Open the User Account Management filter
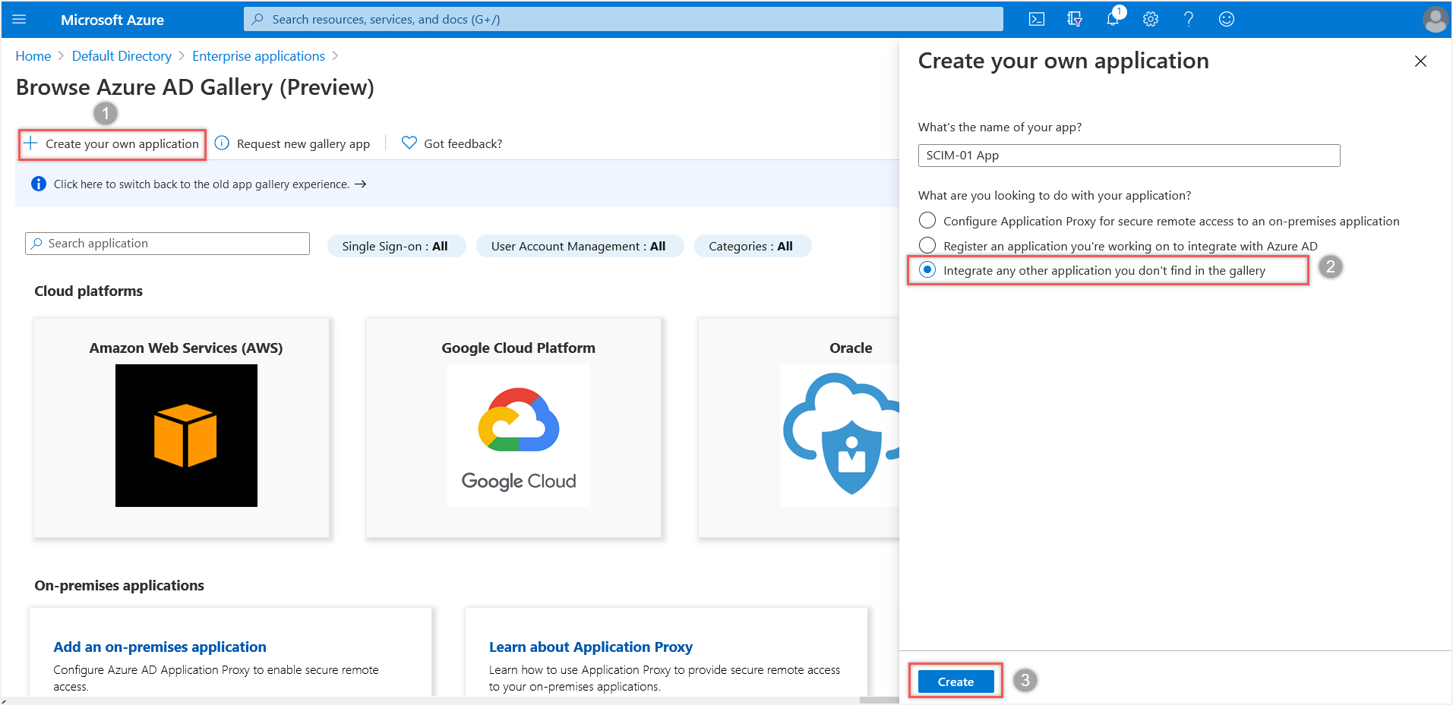Image resolution: width=1453 pixels, height=705 pixels. [x=578, y=247]
